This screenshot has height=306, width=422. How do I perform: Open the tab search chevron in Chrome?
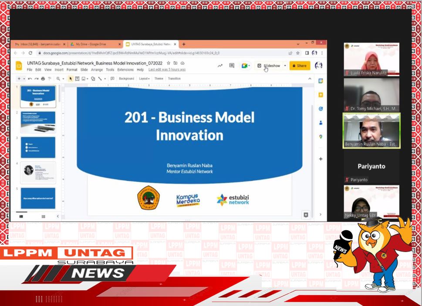point(298,44)
